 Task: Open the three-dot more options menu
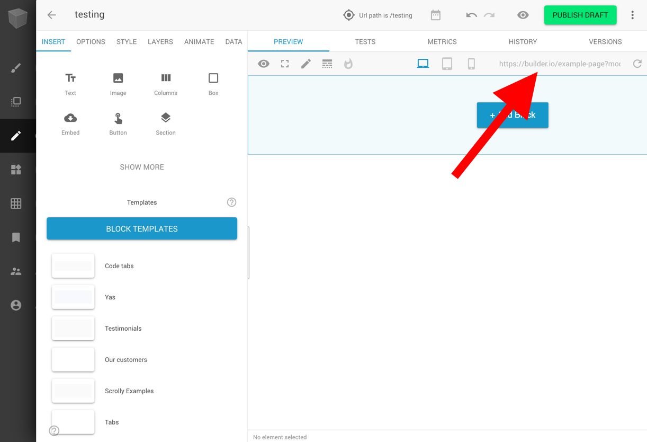tap(632, 15)
